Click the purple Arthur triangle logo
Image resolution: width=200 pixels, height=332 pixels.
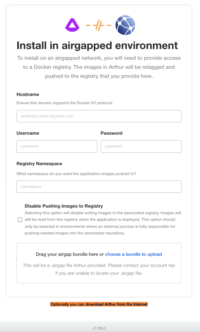pos(72,25)
